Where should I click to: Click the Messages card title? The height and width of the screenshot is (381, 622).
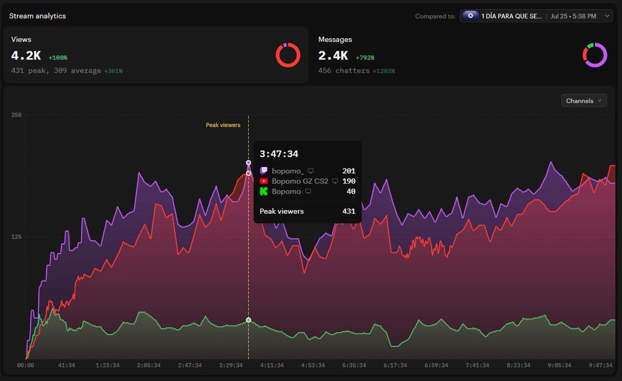pos(335,39)
